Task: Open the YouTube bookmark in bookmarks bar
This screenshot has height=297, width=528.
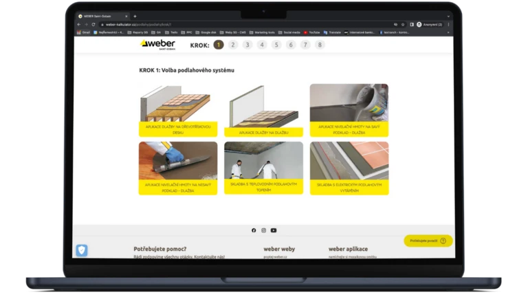Action: (x=311, y=32)
